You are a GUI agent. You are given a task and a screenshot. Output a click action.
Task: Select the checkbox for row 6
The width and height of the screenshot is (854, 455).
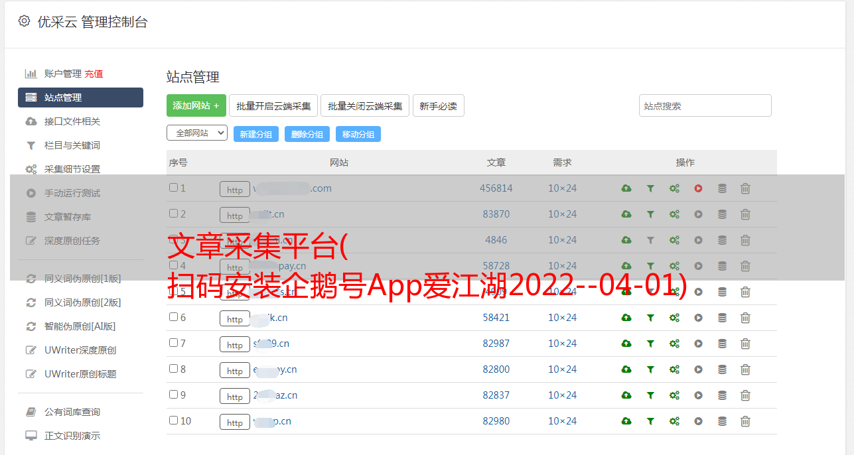pyautogui.click(x=173, y=317)
